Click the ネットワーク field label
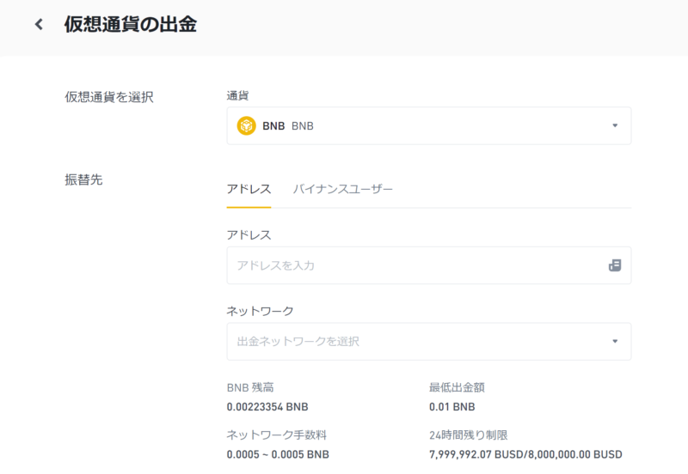The width and height of the screenshot is (688, 474). [260, 311]
